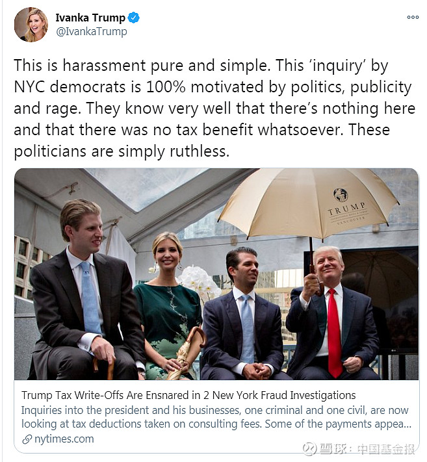Image resolution: width=427 pixels, height=462 pixels.
Task: Click the profile avatar beside Ivanka Trump
Action: 31,25
